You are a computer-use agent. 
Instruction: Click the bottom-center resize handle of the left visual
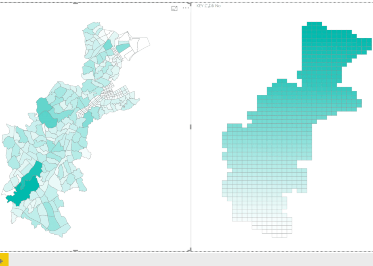75,251
